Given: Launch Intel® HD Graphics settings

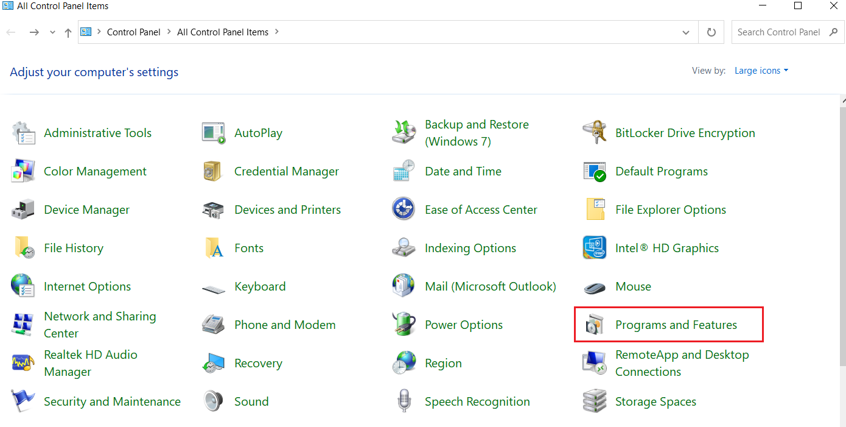Looking at the screenshot, I should [x=668, y=248].
